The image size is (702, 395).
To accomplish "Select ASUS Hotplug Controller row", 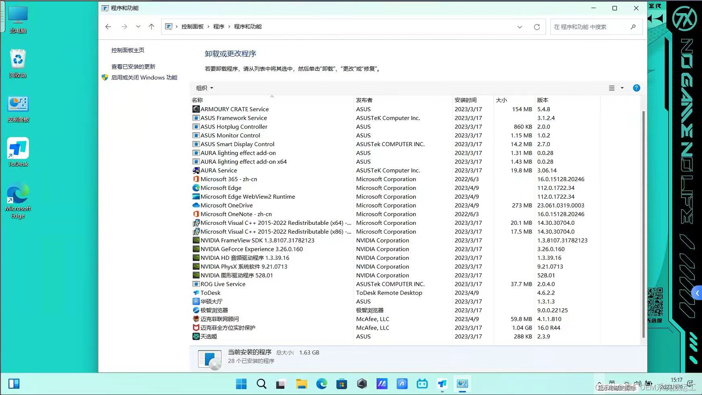I will tap(396, 126).
